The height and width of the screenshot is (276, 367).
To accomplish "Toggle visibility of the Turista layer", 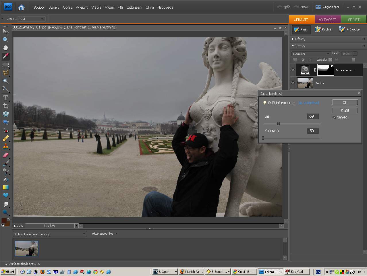I will pos(293,83).
